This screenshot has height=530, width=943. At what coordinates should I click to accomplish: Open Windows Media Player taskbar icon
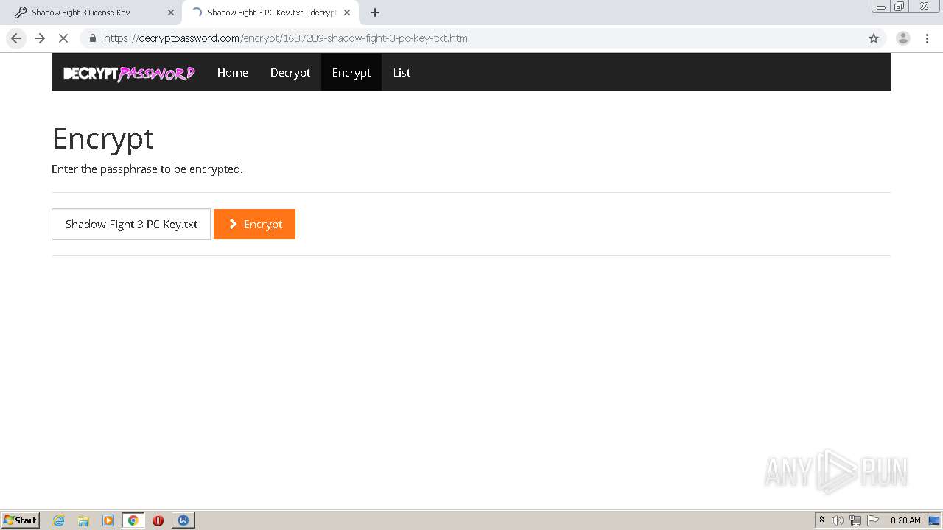pyautogui.click(x=108, y=520)
